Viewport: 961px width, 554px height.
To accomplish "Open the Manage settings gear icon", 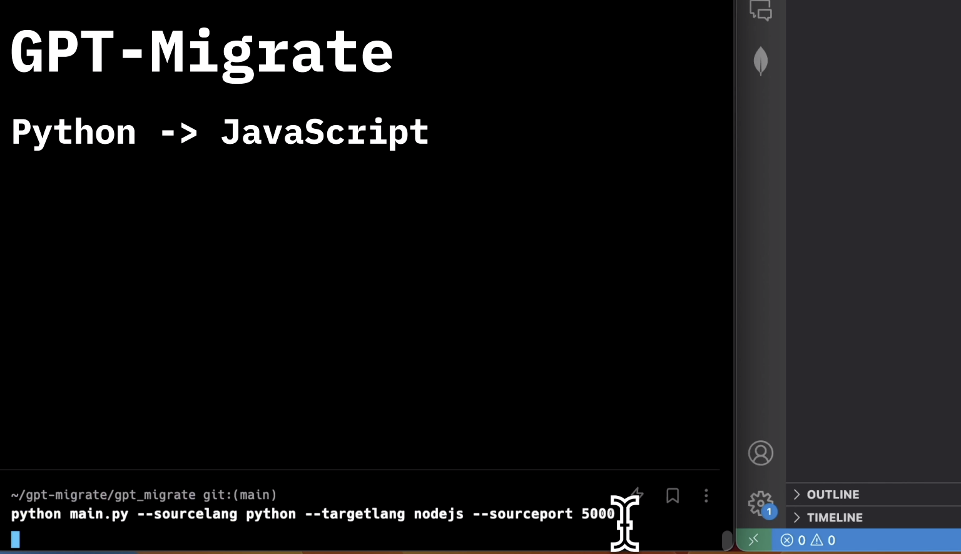I will (x=759, y=502).
